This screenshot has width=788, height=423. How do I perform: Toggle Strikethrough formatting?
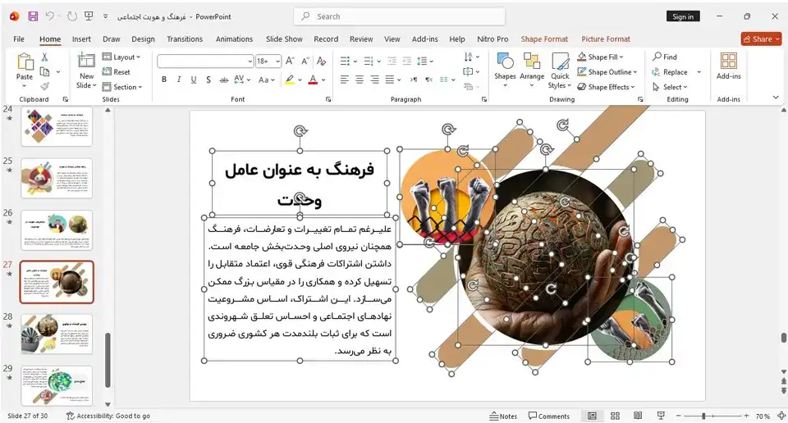coord(223,80)
